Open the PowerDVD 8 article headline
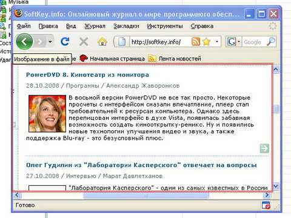 [87, 74]
